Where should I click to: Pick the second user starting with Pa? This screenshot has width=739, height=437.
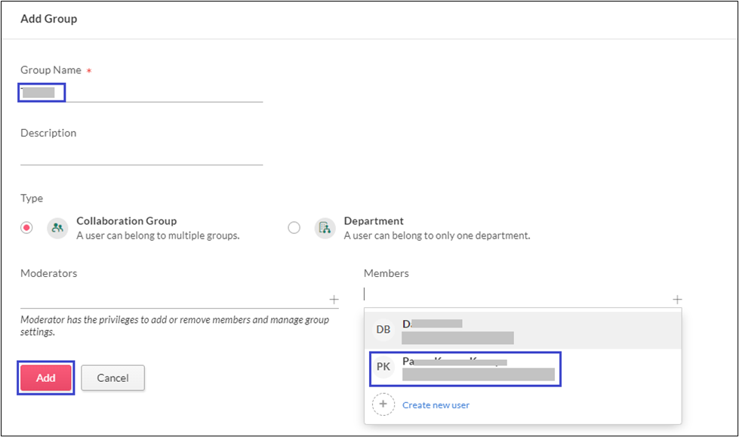(x=477, y=368)
